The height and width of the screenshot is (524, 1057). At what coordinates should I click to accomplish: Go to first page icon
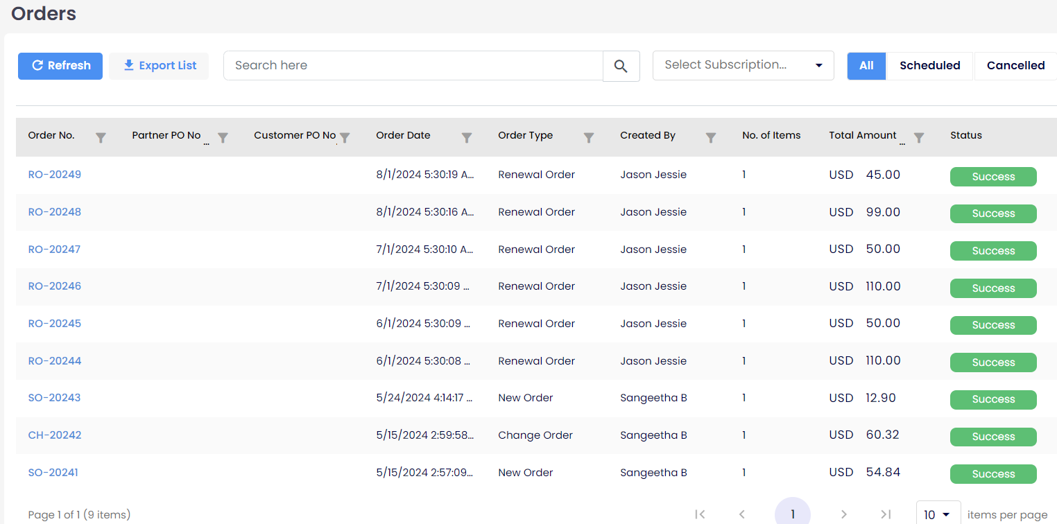click(700, 514)
